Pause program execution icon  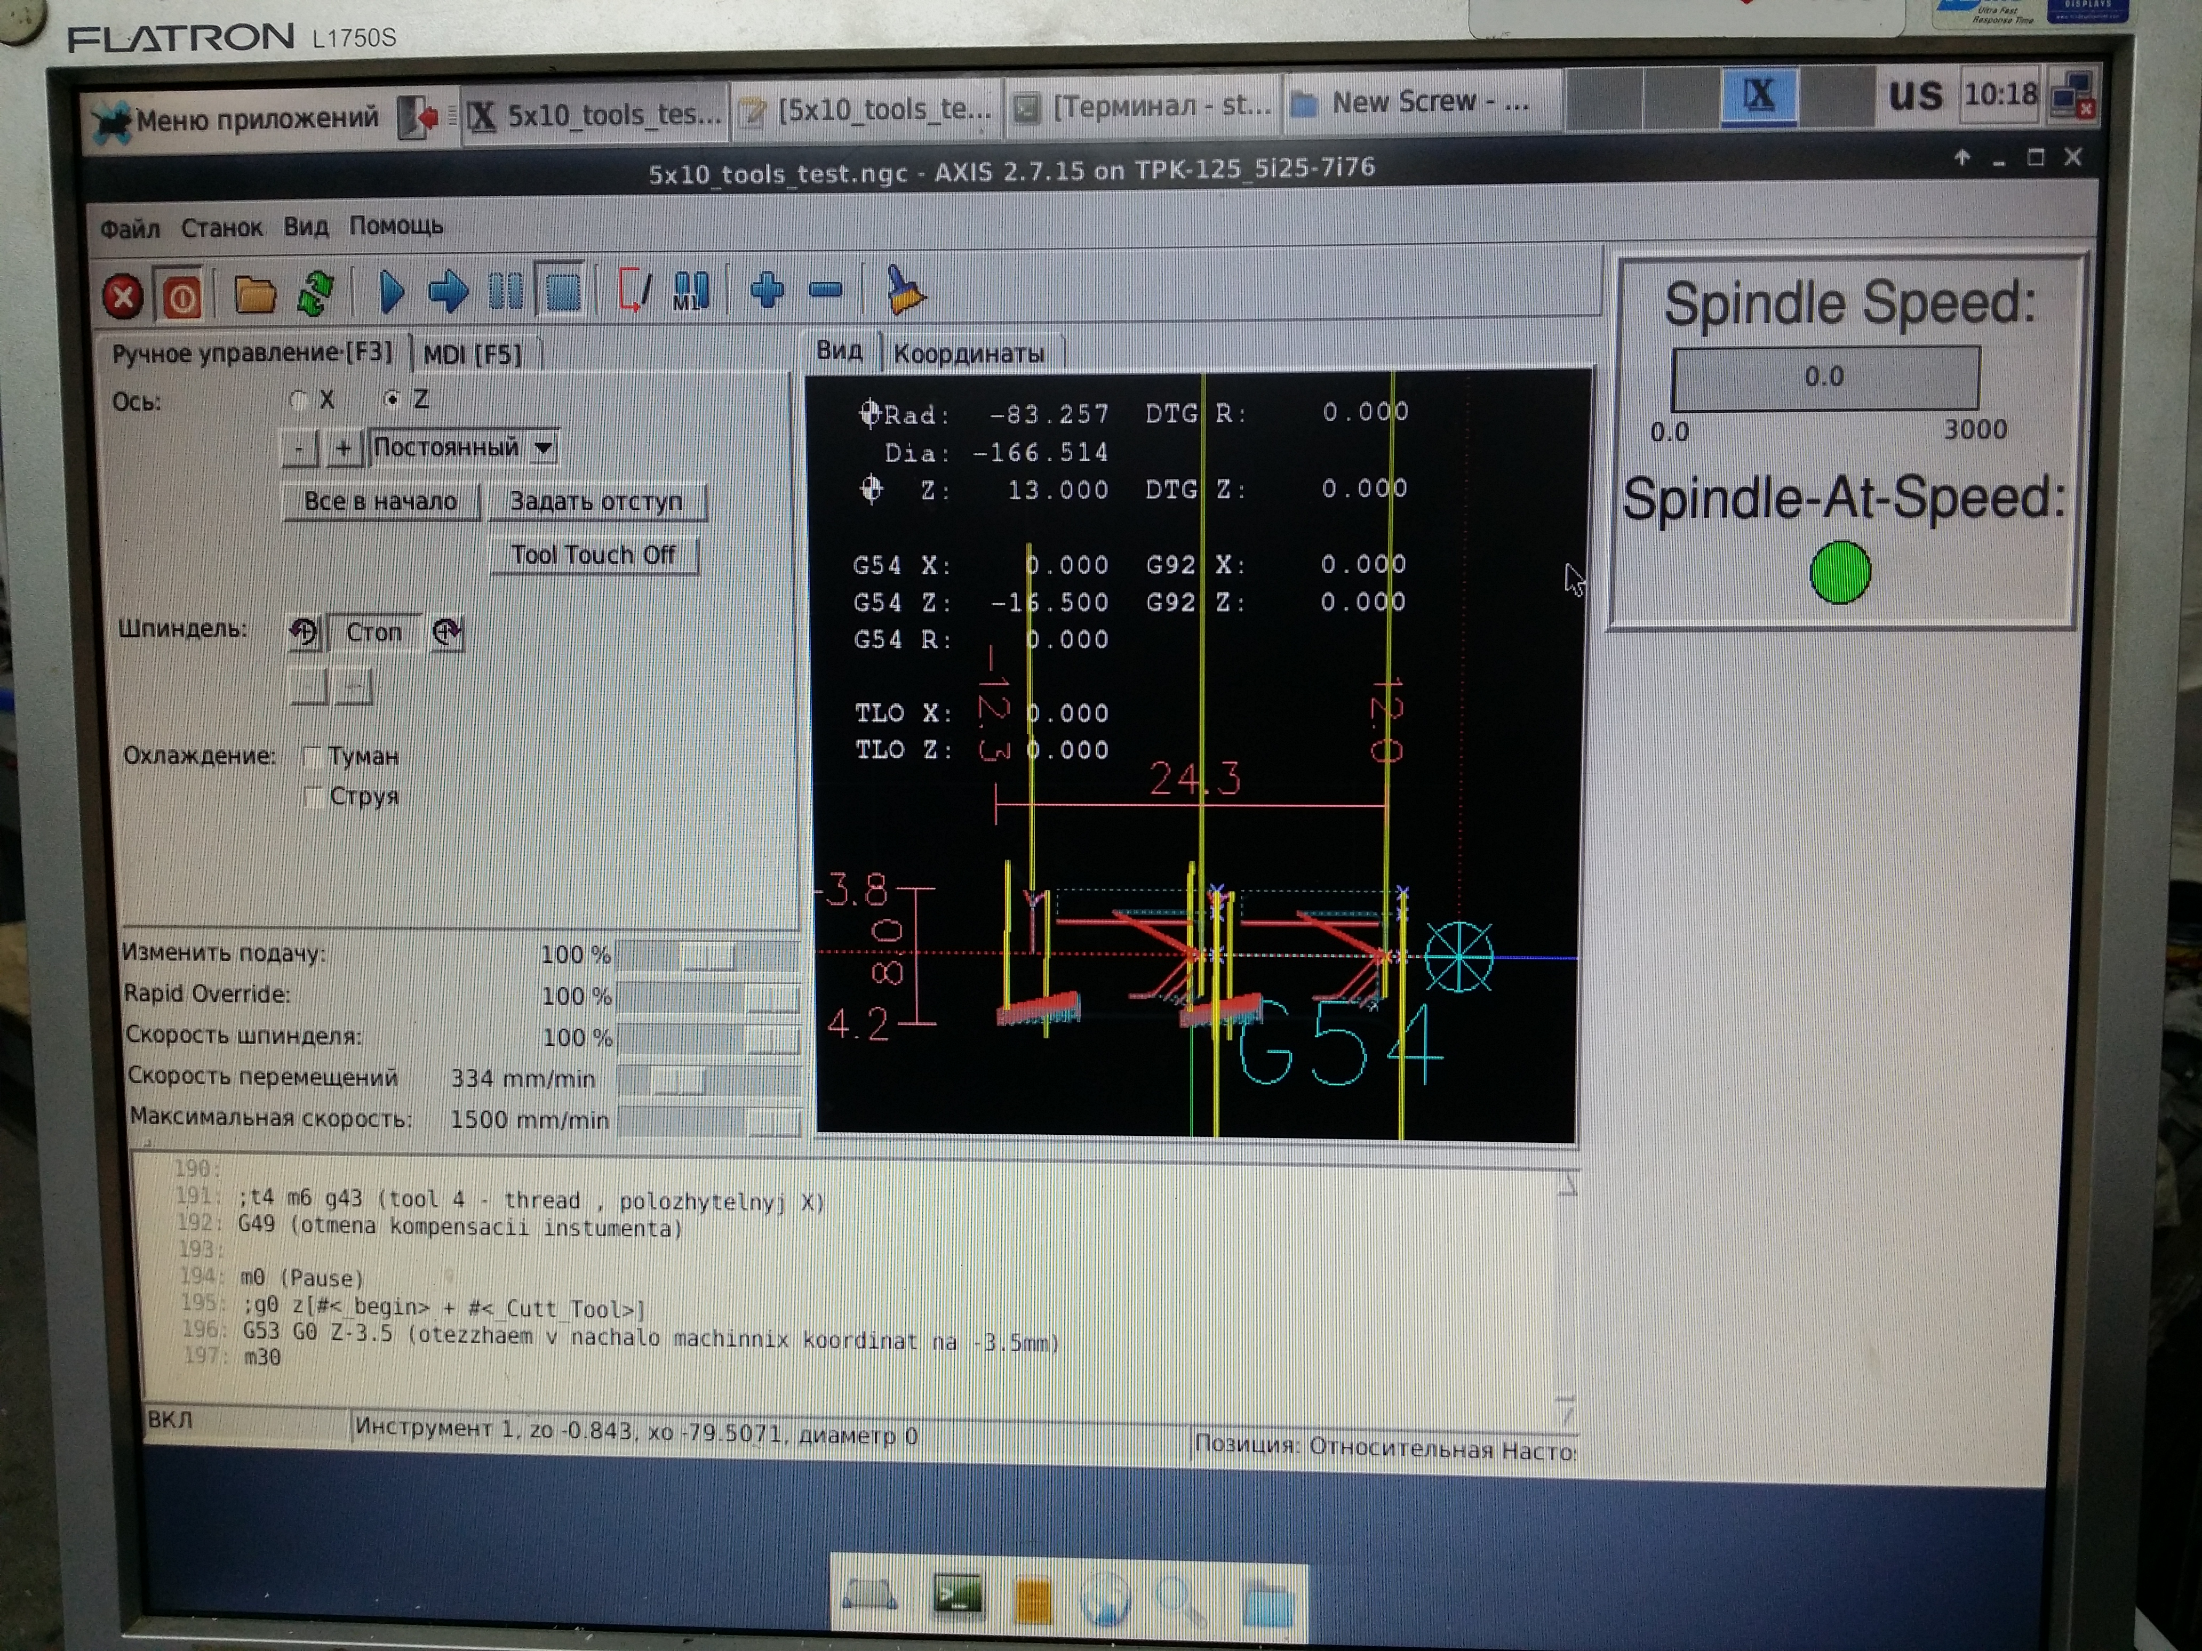(x=505, y=293)
